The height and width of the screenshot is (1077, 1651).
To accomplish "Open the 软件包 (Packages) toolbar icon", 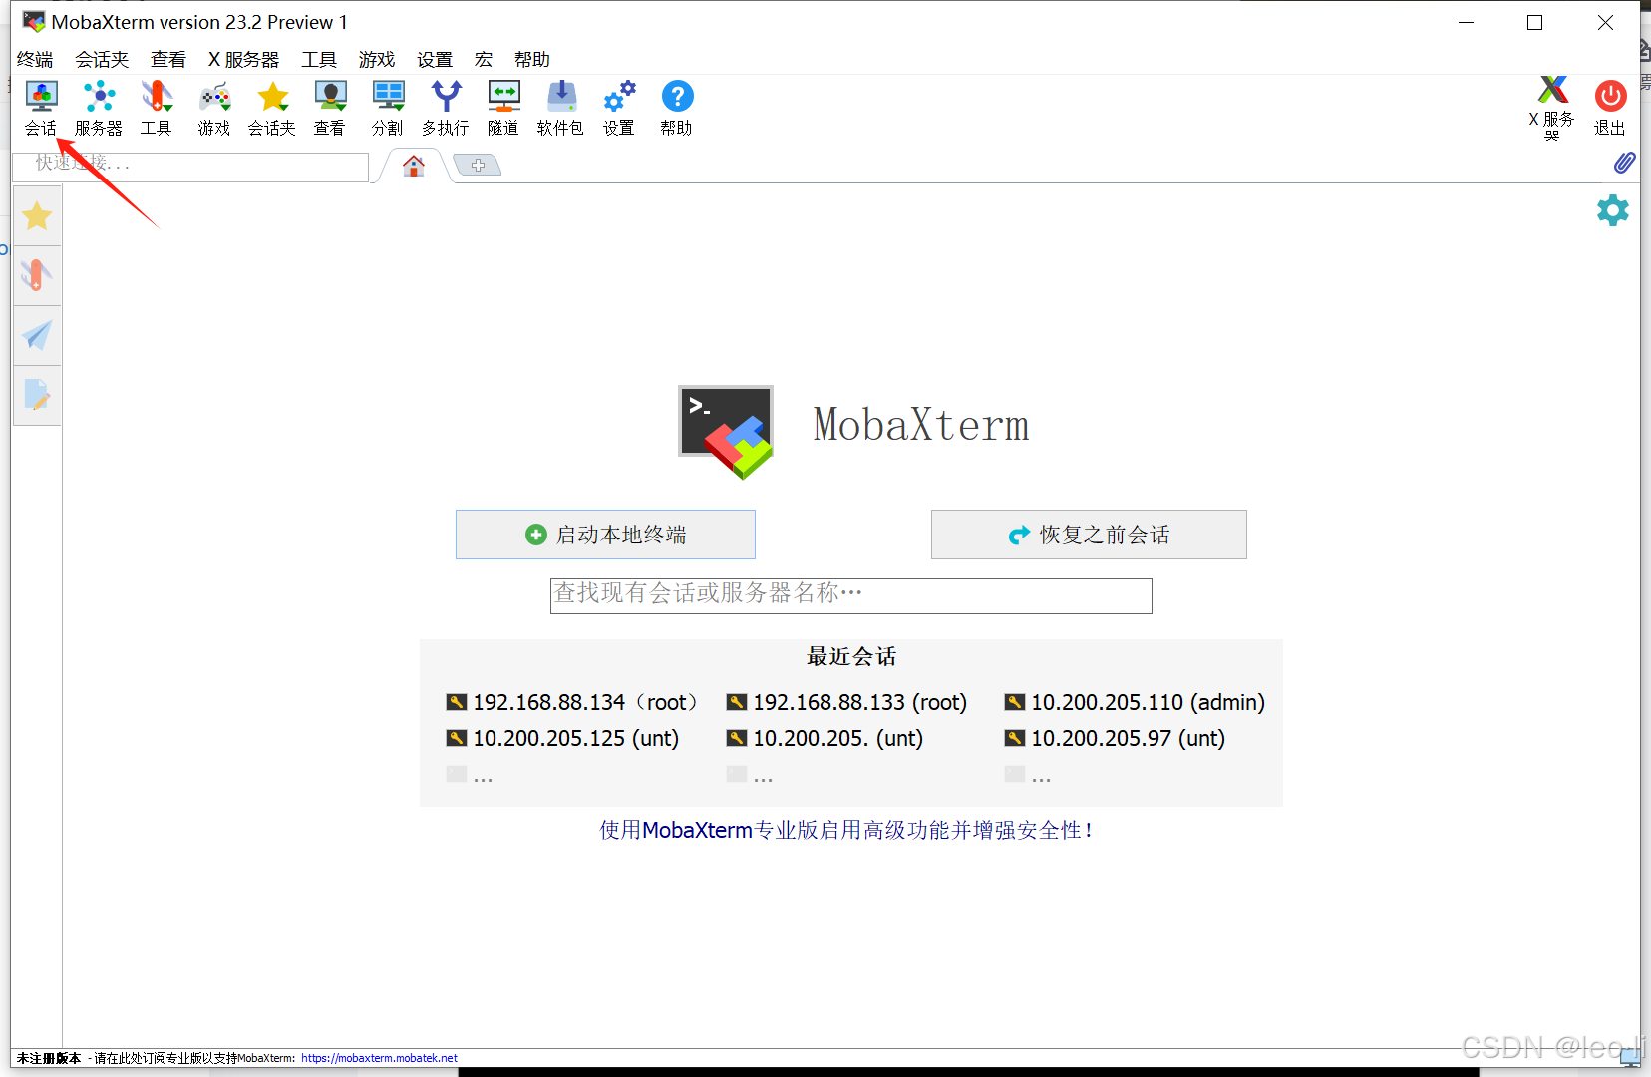I will (561, 108).
